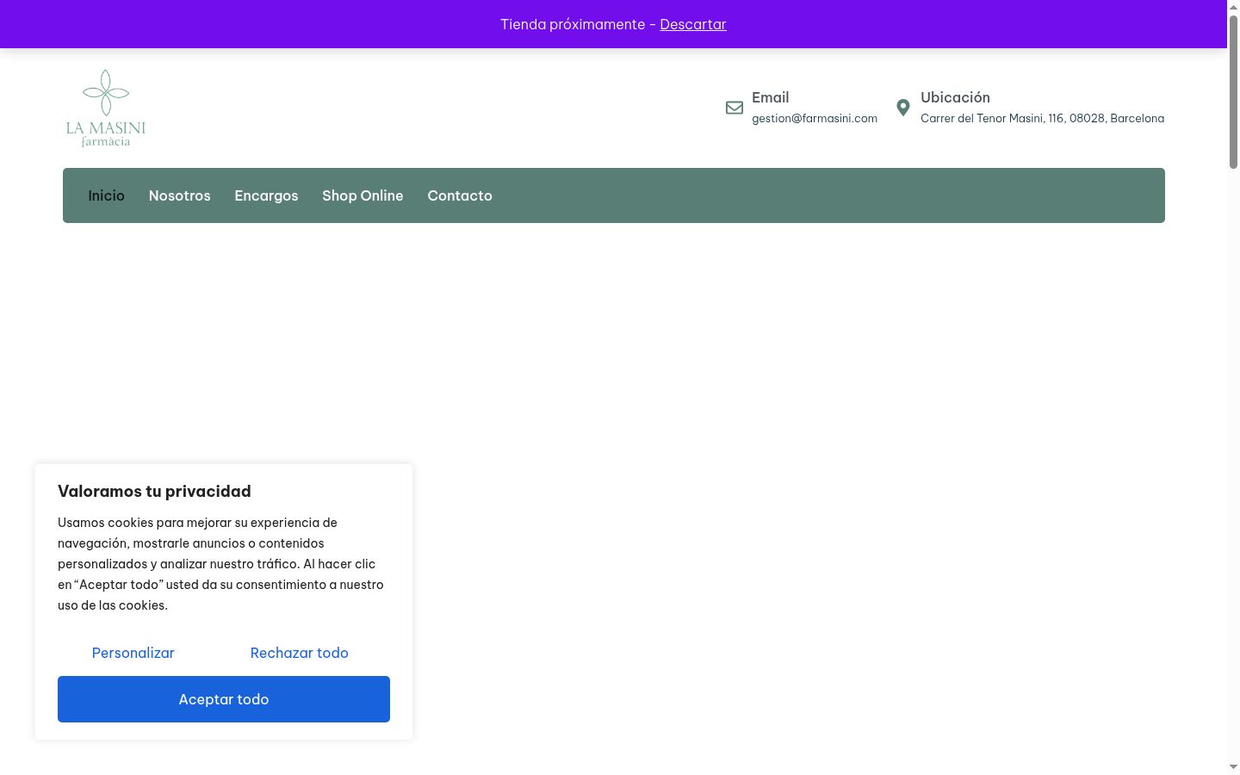Viewport: 1240px width, 775px height.
Task: Open the Contacto page
Action: point(460,195)
